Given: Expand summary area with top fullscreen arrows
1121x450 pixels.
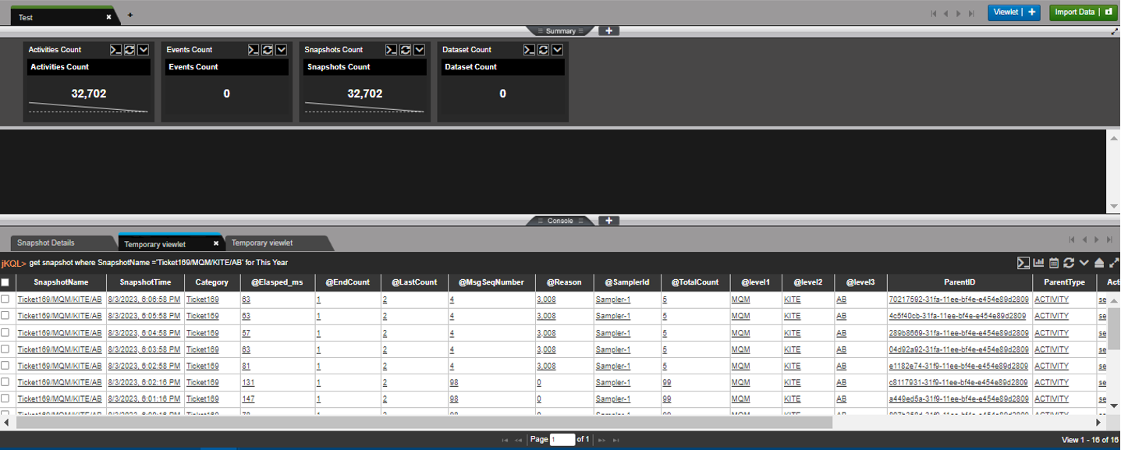Looking at the screenshot, I should [x=1115, y=32].
